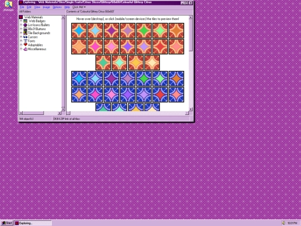Preview orange citrus tile with dark purple center
Viewport: 301px width, 226px height.
click(111, 31)
